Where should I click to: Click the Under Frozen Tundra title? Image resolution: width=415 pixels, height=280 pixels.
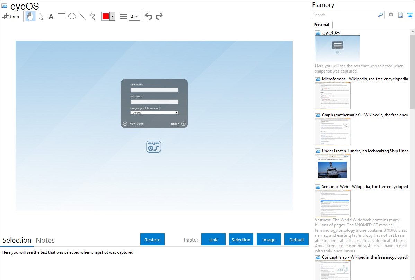pyautogui.click(x=365, y=151)
